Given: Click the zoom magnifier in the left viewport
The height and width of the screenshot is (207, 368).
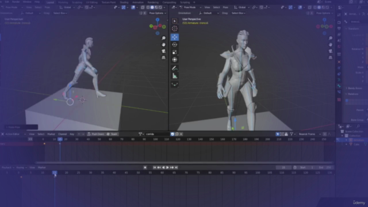Looking at the screenshot, I should click(163, 38).
